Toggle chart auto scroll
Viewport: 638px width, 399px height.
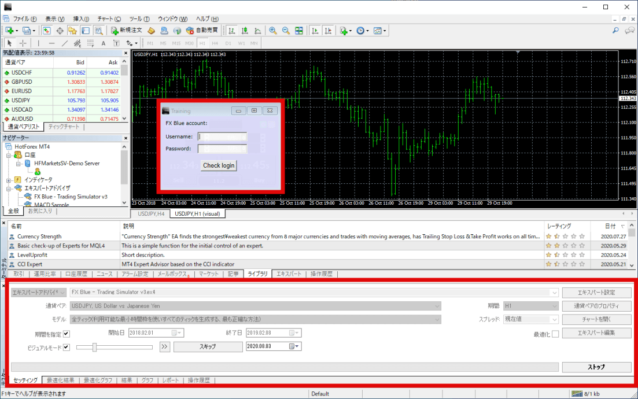click(x=315, y=31)
